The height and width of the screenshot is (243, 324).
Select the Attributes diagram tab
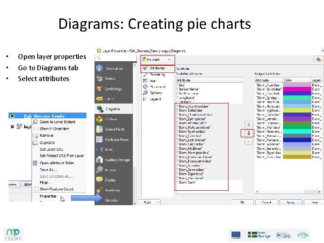[157, 68]
